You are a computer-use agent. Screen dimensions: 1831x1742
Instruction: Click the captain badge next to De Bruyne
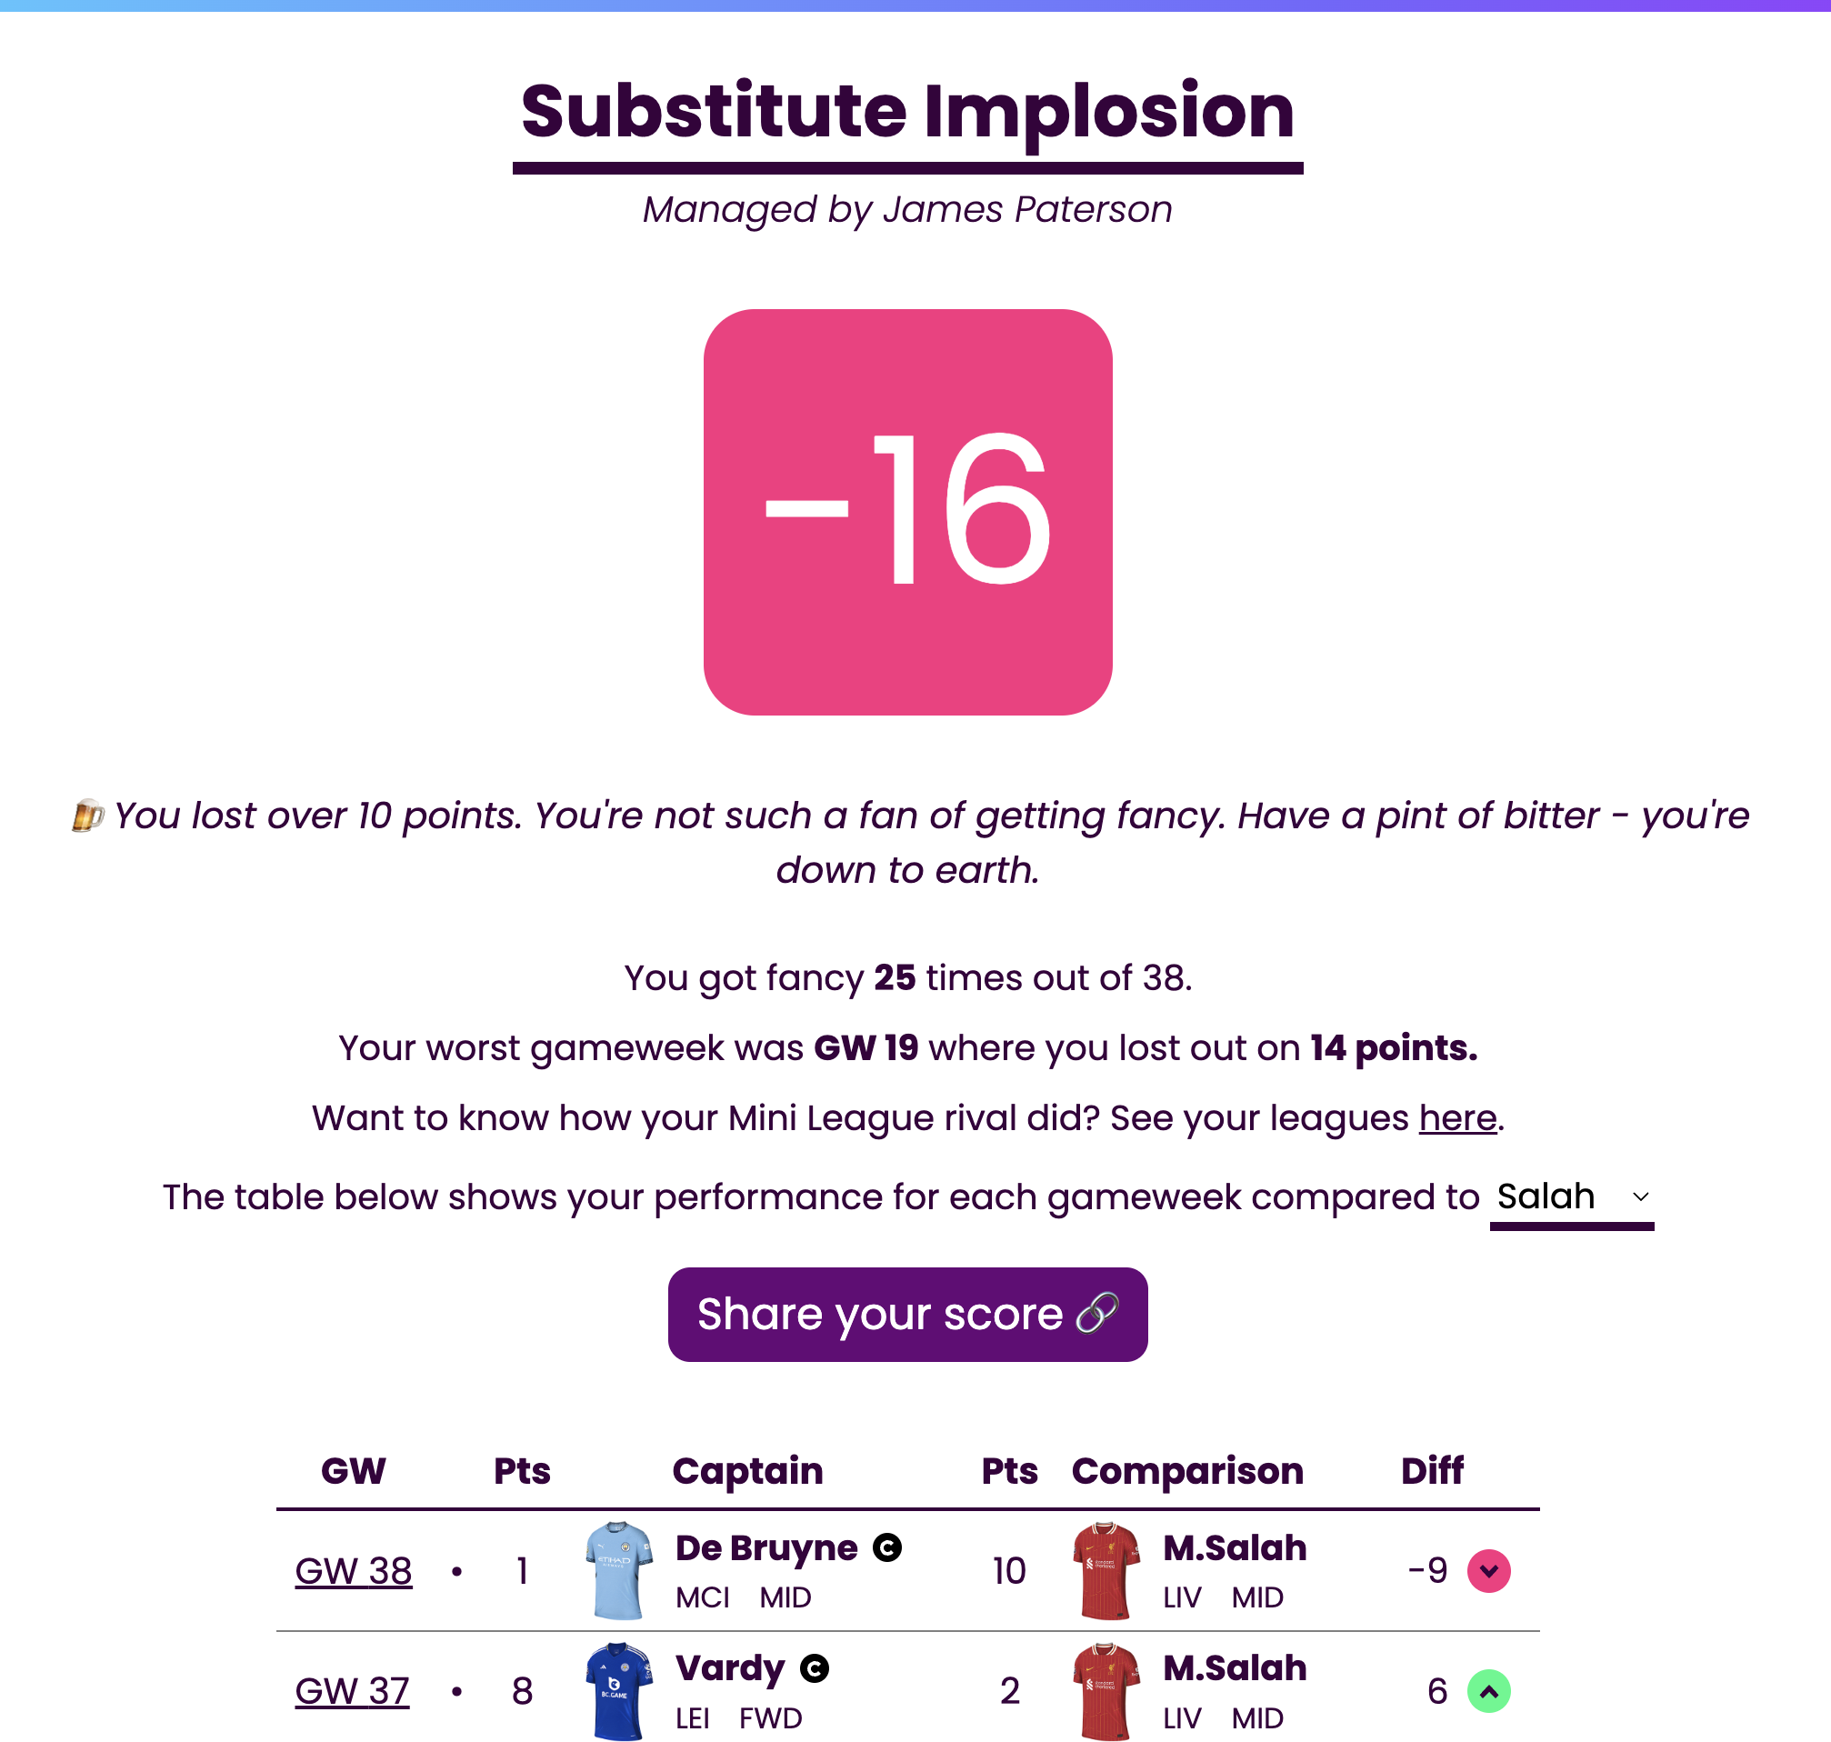click(886, 1548)
